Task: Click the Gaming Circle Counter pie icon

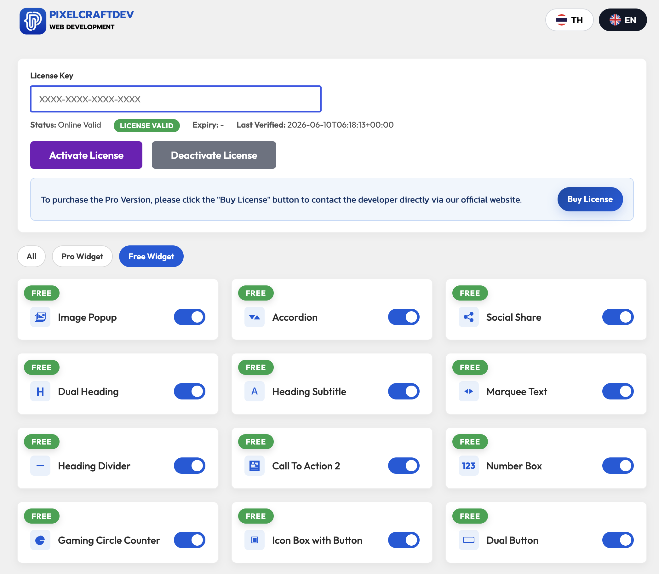Action: coord(40,540)
